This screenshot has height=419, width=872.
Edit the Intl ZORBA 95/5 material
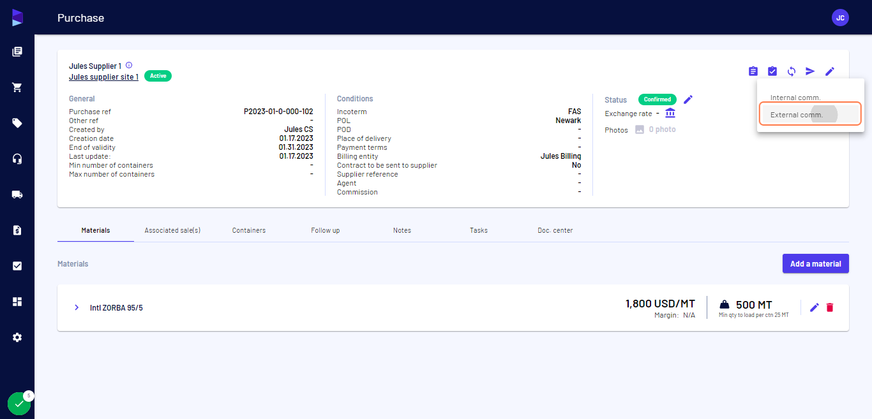click(815, 307)
